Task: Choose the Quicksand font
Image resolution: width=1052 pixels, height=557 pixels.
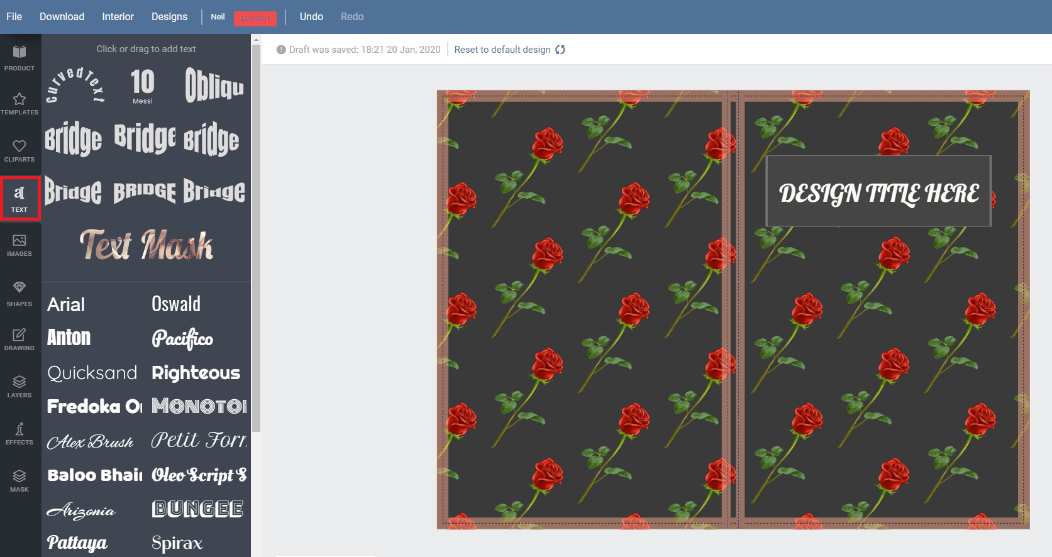Action: pos(92,373)
